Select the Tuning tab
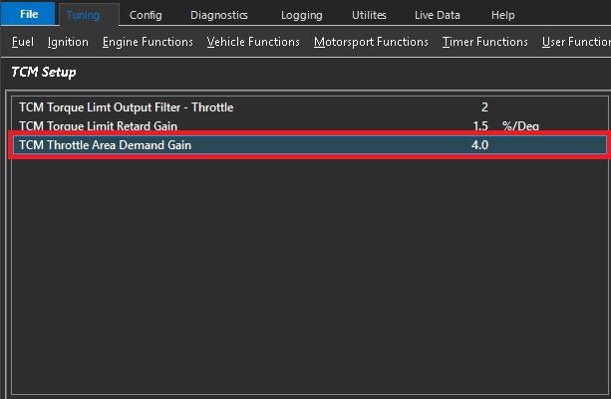Image resolution: width=611 pixels, height=399 pixels. [84, 15]
